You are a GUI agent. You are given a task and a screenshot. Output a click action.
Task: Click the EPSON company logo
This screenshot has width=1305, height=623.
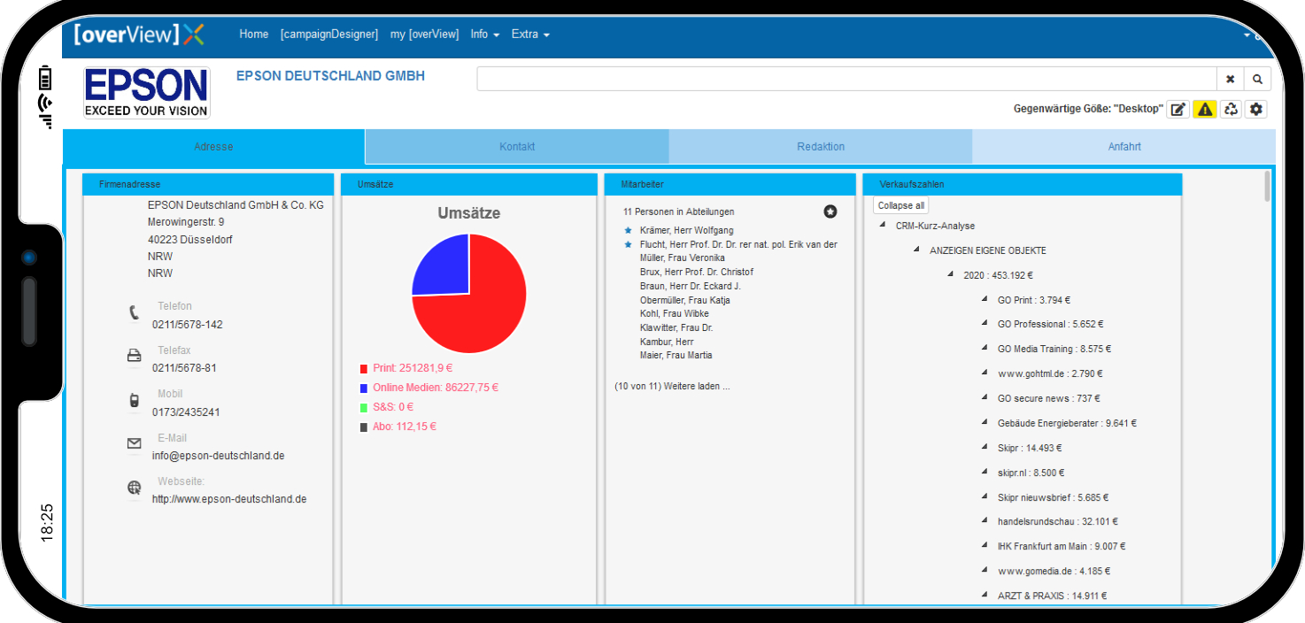(147, 93)
